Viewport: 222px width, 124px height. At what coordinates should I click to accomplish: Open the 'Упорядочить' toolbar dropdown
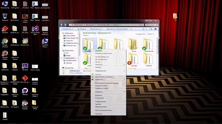[67, 29]
